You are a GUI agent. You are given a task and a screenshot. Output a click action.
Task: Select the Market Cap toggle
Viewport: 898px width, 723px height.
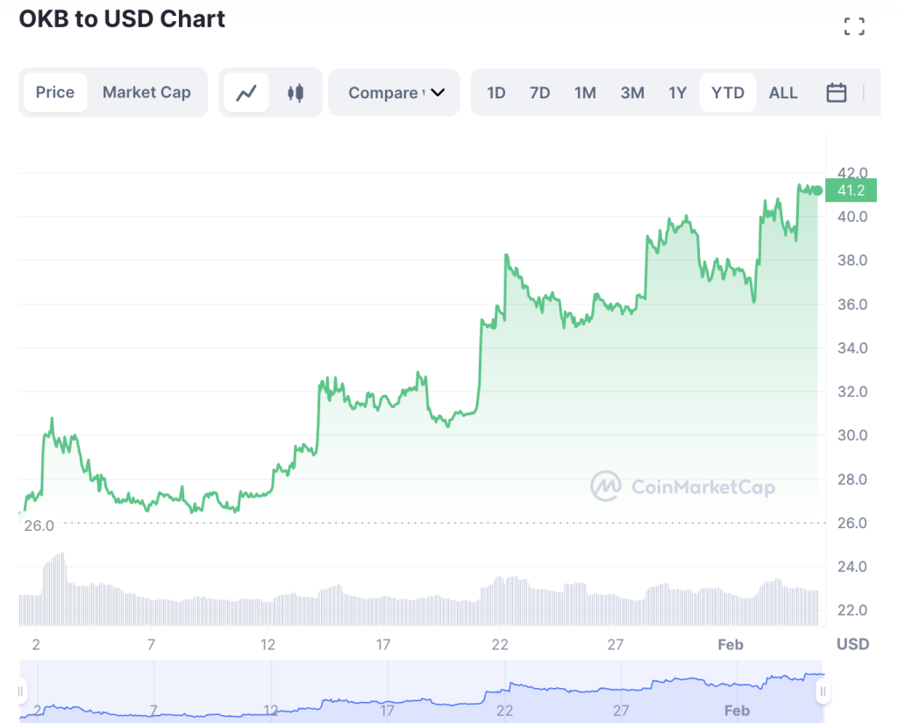coord(146,92)
